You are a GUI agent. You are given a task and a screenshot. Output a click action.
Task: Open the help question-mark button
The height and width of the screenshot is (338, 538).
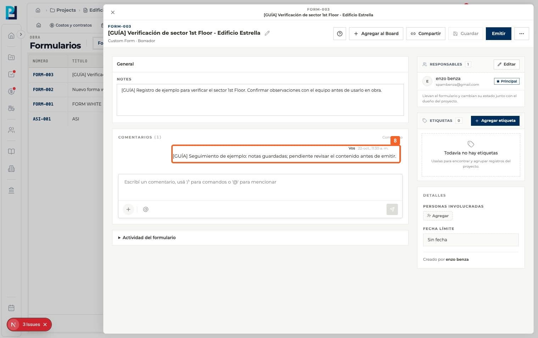tap(340, 34)
